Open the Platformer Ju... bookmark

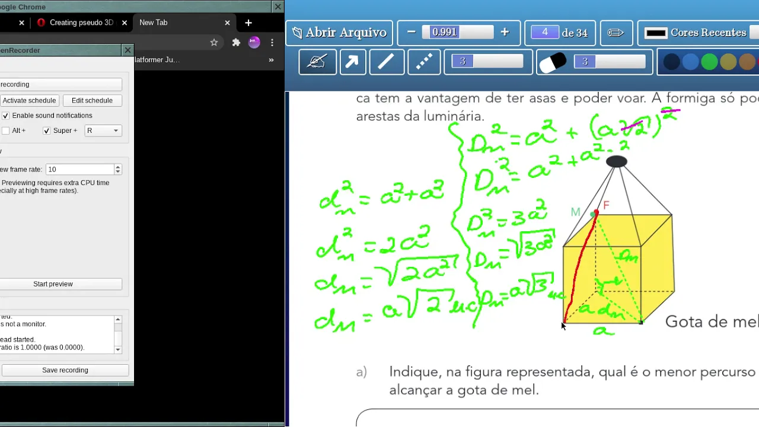157,60
